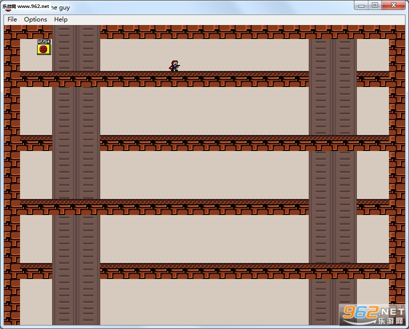Click the brick ceiling above the Kid
Viewport: 409px width, 329px height.
pos(204,32)
